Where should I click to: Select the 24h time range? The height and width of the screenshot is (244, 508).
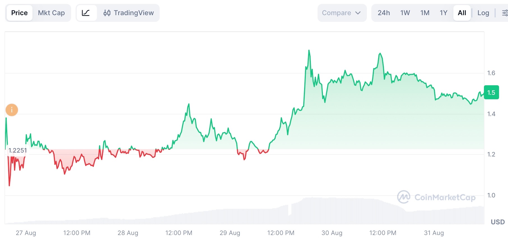coord(384,13)
